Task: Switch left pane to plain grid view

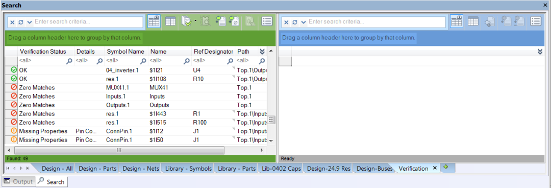Action: click(170, 21)
